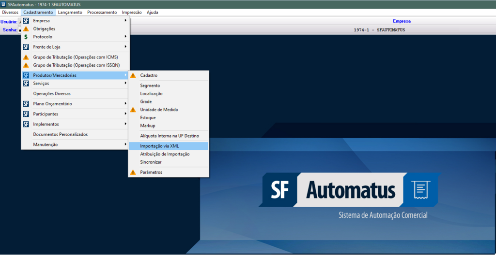This screenshot has height=255, width=496.
Task: Open the Lançamento menu
Action: 70,12
